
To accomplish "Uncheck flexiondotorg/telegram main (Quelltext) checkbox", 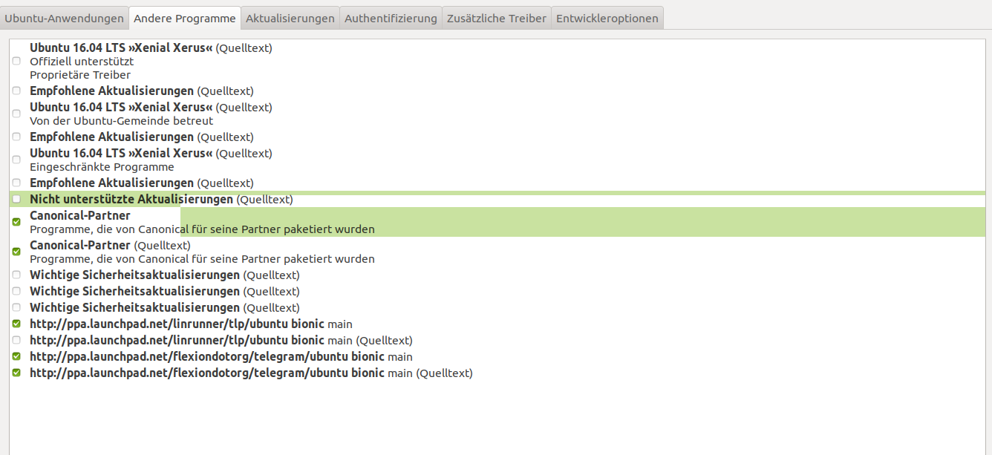I will click(16, 373).
